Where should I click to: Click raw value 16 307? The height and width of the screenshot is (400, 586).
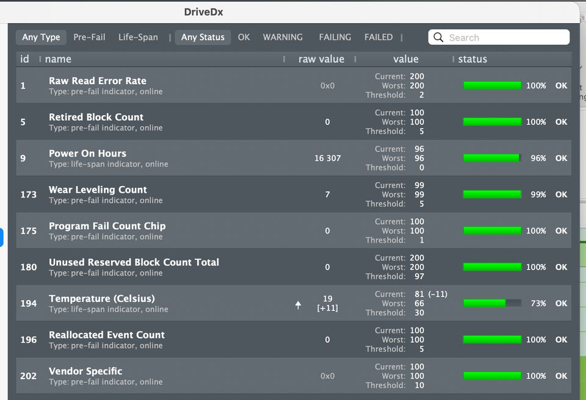click(x=327, y=158)
